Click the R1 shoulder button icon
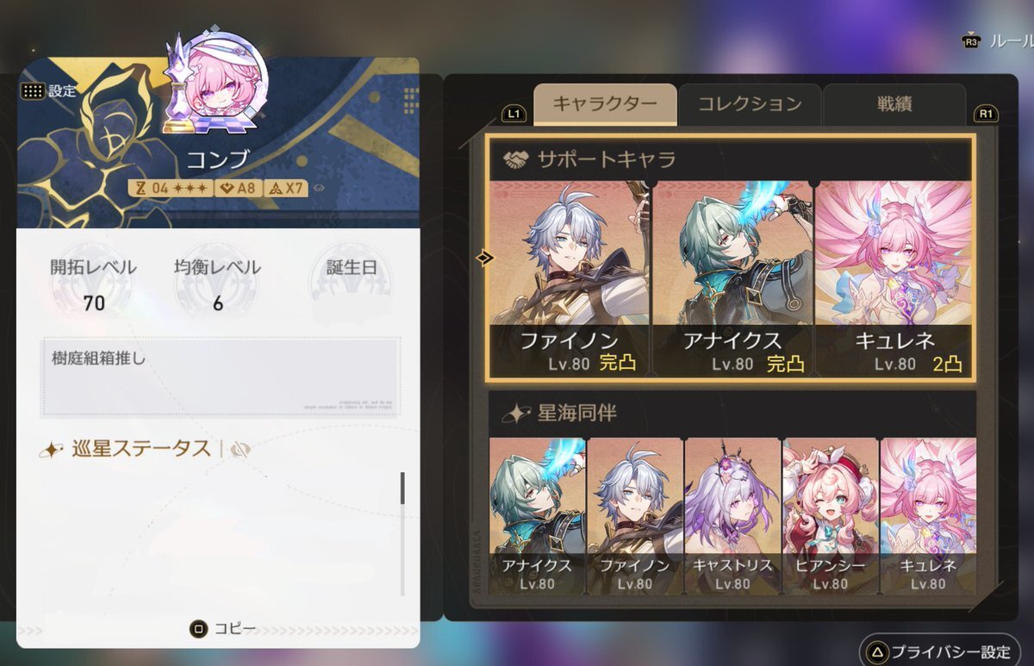1034x666 pixels. (985, 114)
